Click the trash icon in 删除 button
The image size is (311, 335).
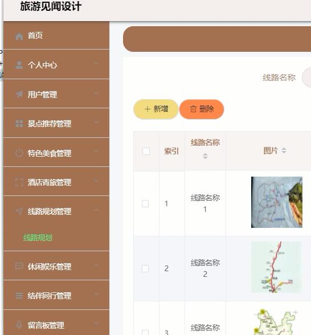tap(193, 109)
